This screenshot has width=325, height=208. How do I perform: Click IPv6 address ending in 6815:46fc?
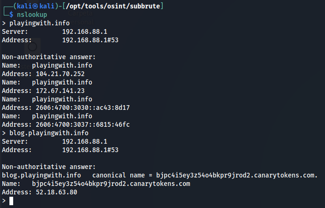point(83,124)
